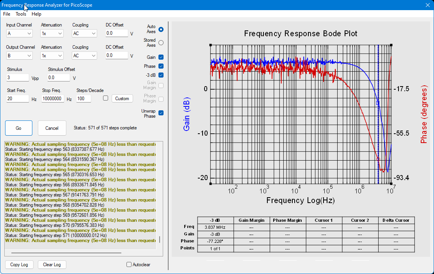Click the Stop Freq. input field
This screenshot has height=274, width=434.
(x=53, y=99)
